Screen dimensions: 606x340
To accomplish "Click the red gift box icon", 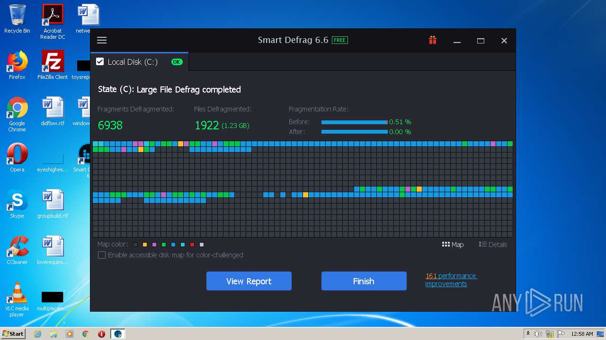I will tap(433, 40).
